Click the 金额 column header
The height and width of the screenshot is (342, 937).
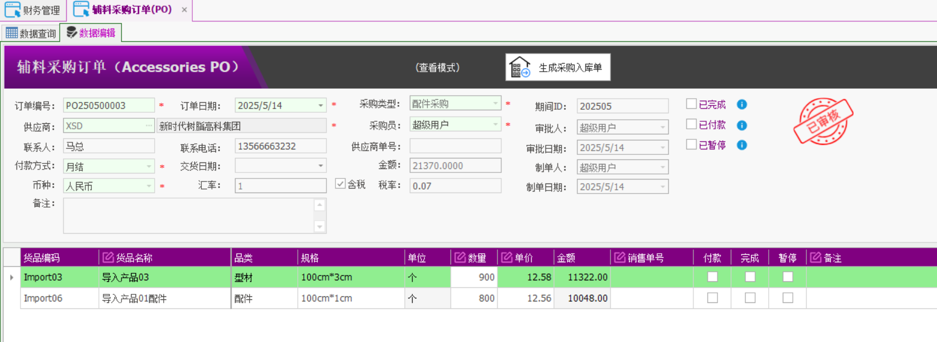(x=582, y=258)
